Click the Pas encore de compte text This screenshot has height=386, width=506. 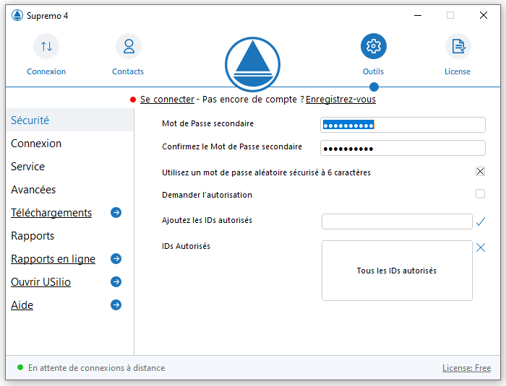pyautogui.click(x=253, y=100)
